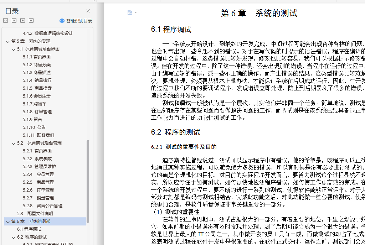365x245 pixels.
Task: Click the （1）测试的重要性 line in document
Action: click(176, 212)
